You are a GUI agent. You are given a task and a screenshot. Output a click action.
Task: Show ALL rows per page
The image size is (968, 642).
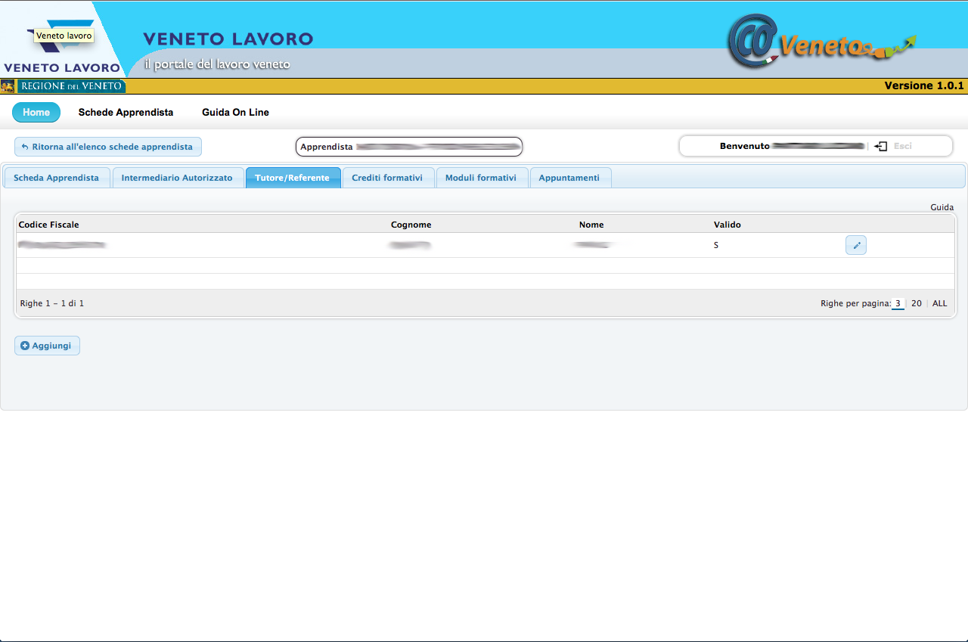(939, 303)
